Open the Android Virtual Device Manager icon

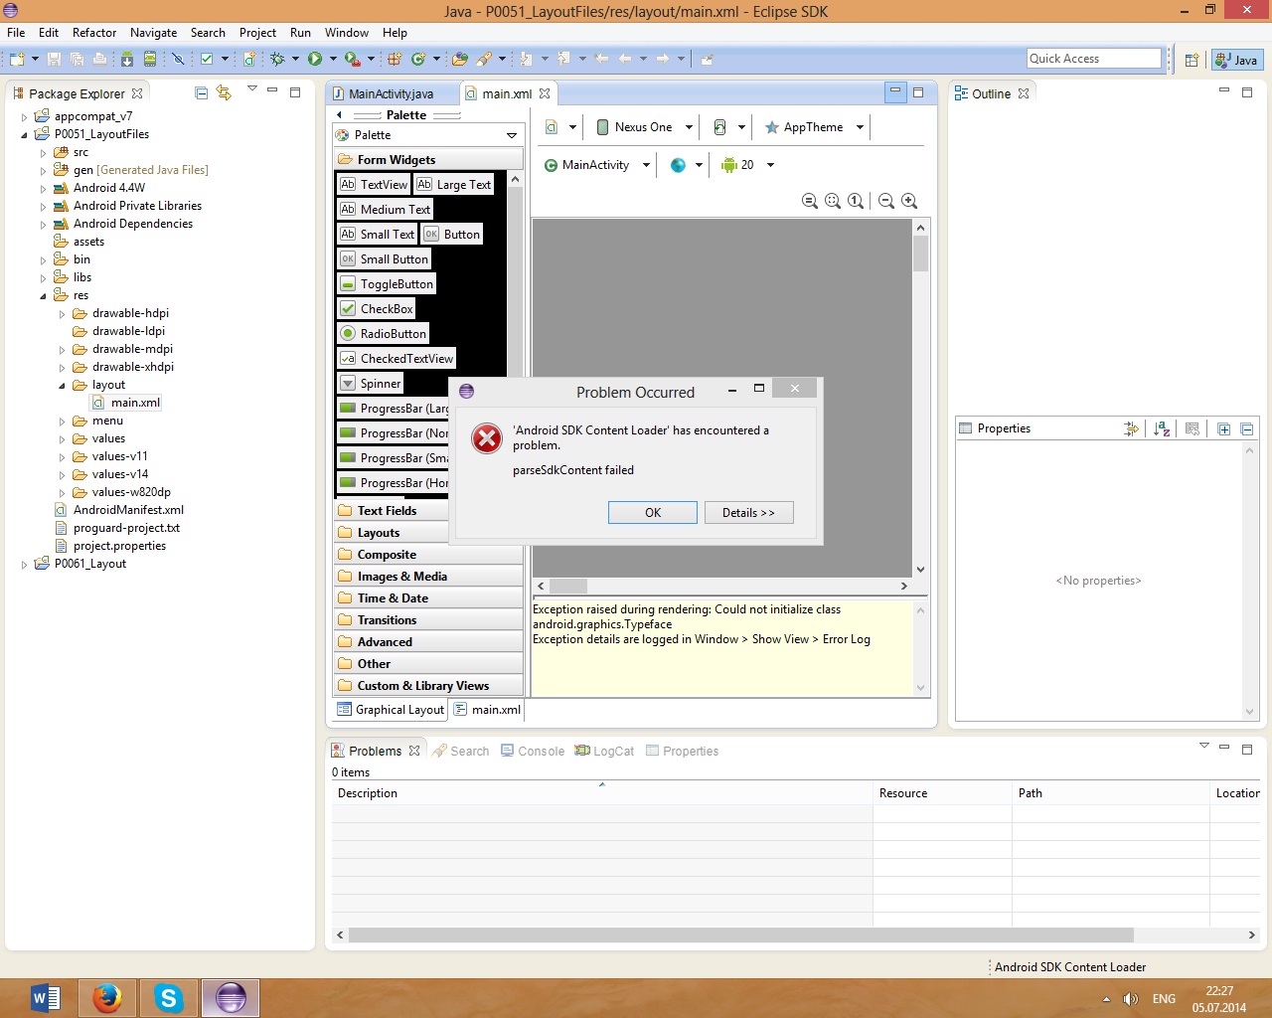click(x=150, y=59)
